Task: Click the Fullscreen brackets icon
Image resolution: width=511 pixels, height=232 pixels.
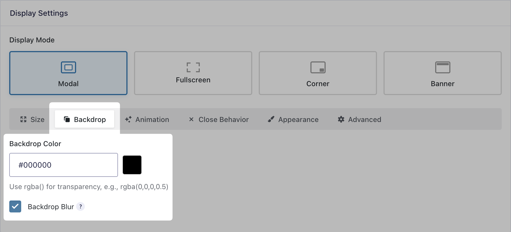Action: click(193, 67)
